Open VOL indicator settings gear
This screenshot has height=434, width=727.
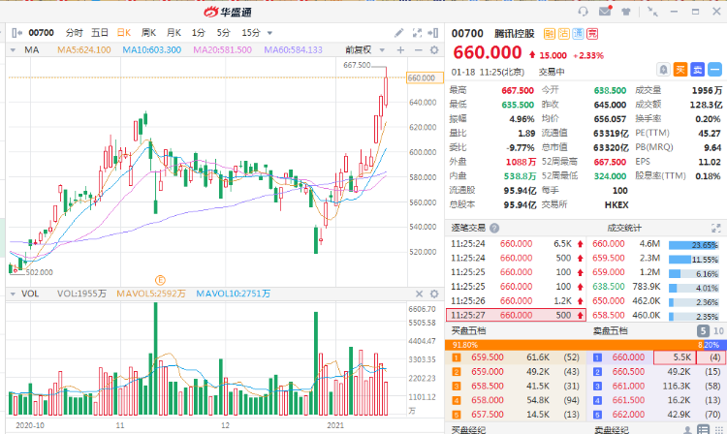(x=434, y=294)
